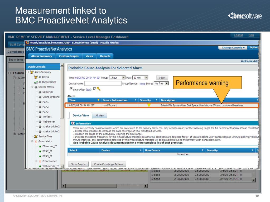Click the Vin-Test status icon
The image size is (270, 202).
(x=40, y=117)
